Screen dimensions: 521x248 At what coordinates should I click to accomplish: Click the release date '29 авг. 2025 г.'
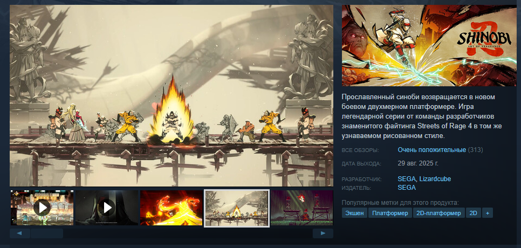tap(418, 163)
